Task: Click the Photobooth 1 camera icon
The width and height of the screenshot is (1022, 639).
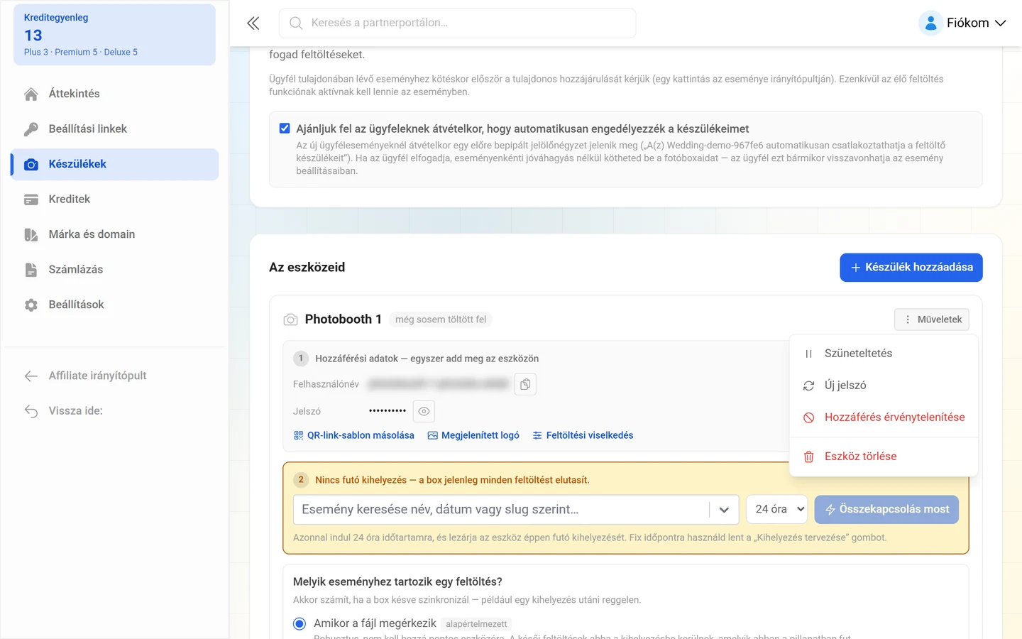Action: click(290, 319)
